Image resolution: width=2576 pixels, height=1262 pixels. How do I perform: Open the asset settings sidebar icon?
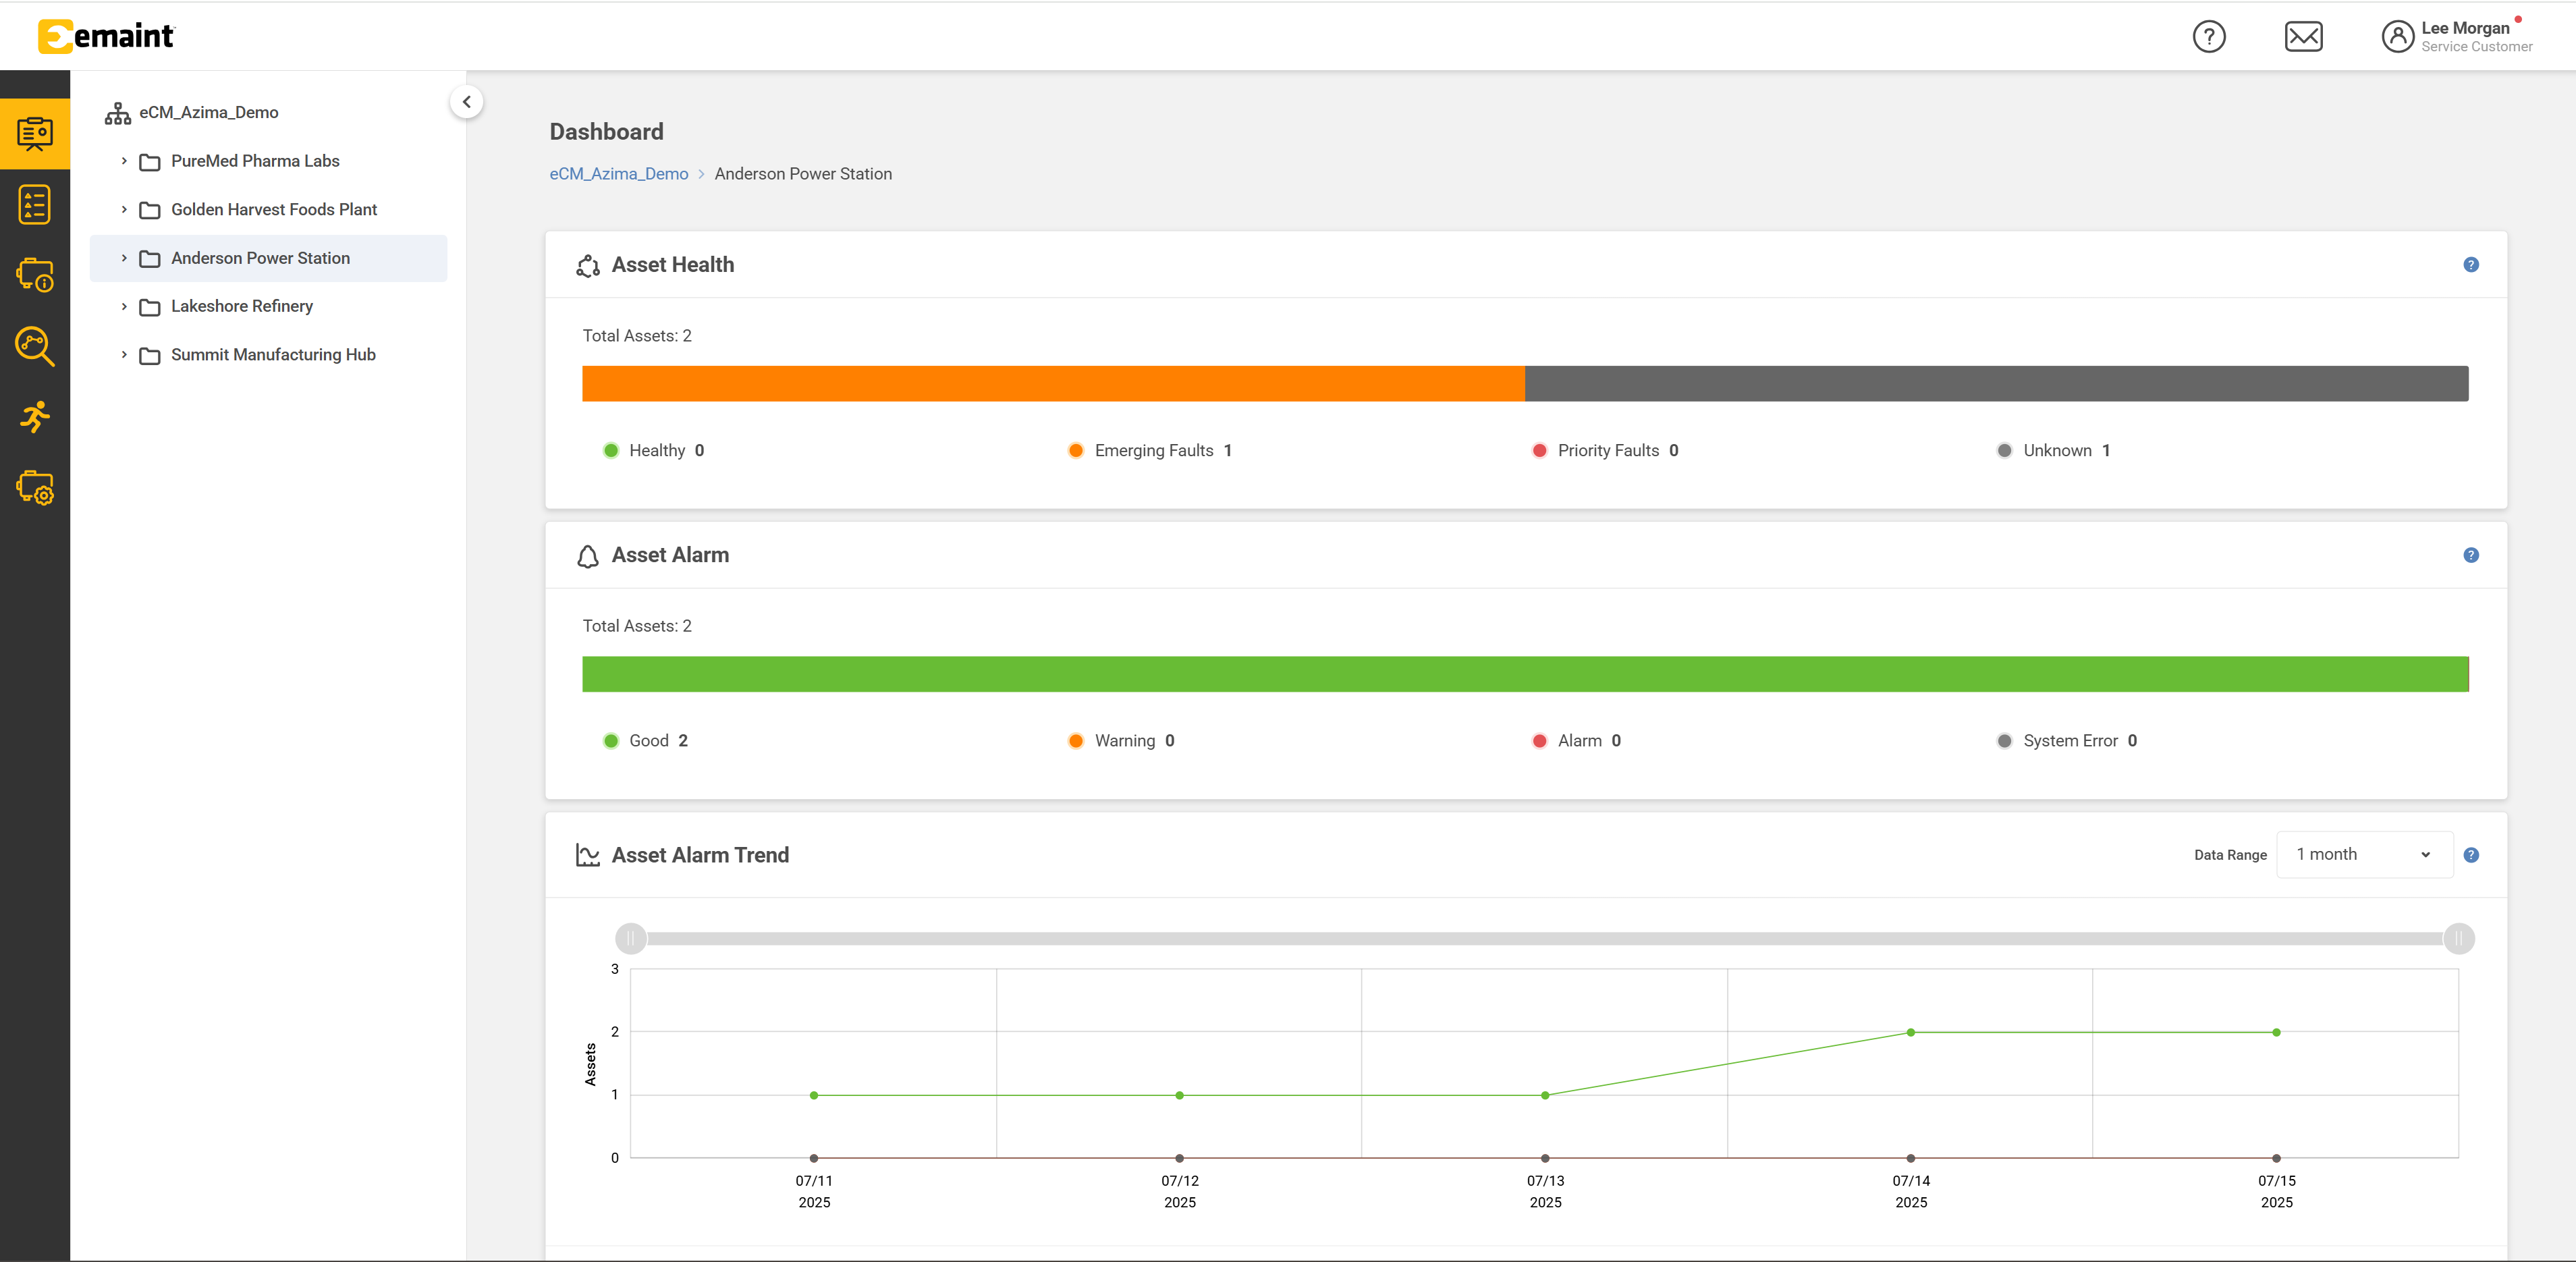click(x=35, y=488)
